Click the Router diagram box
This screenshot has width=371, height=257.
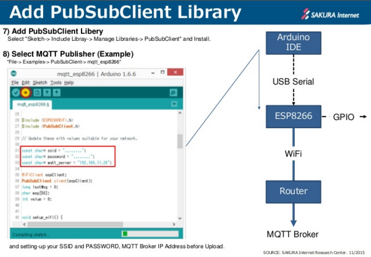[x=294, y=191]
